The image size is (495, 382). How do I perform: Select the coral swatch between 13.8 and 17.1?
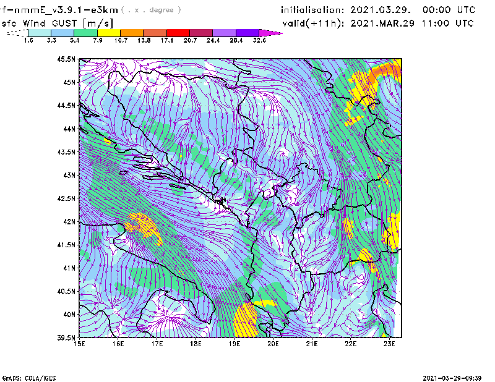click(x=155, y=33)
